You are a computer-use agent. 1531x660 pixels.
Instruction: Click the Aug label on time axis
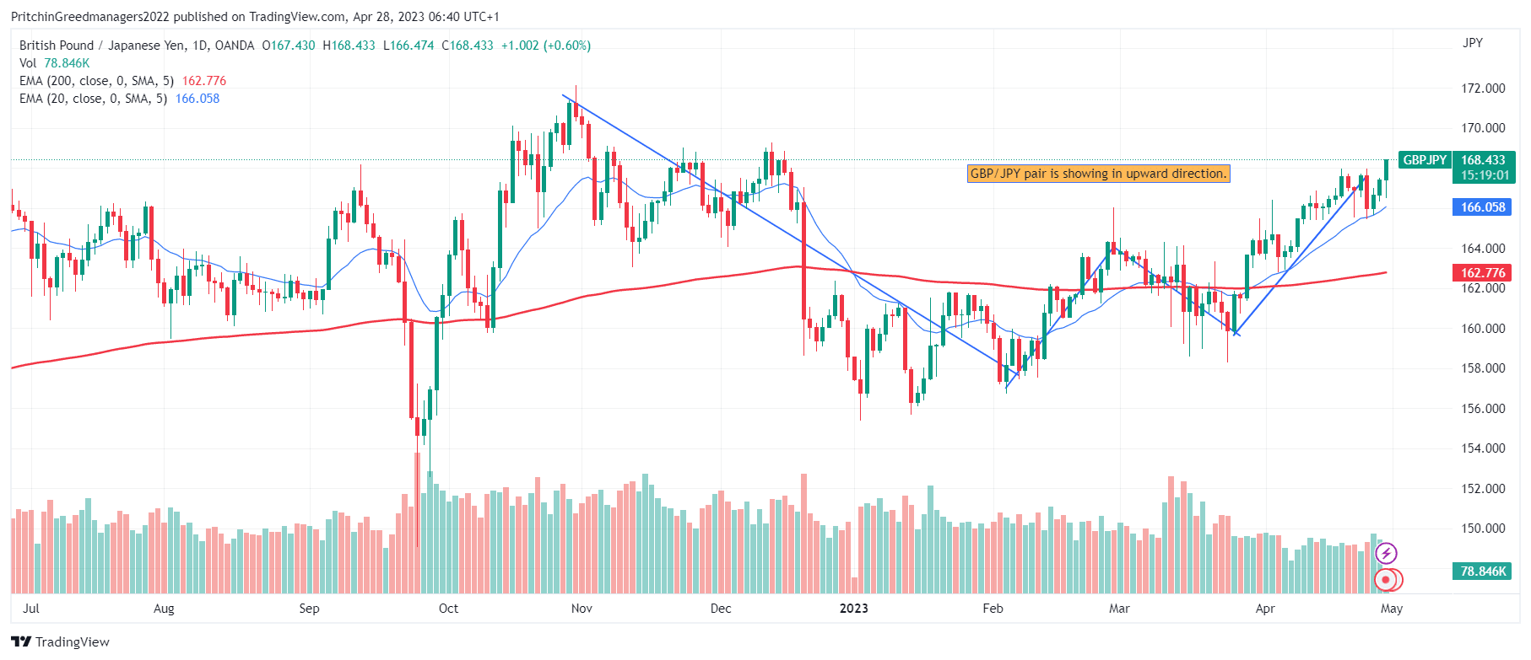coord(164,609)
